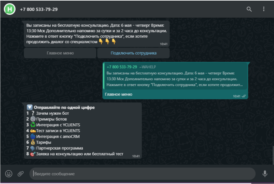Click the double-check read receipt icon
The width and height of the screenshot is (274, 184).
[244, 96]
